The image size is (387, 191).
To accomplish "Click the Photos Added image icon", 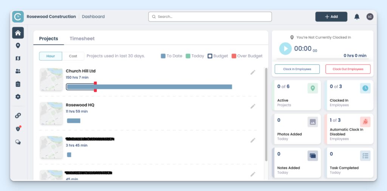I will click(x=313, y=122).
